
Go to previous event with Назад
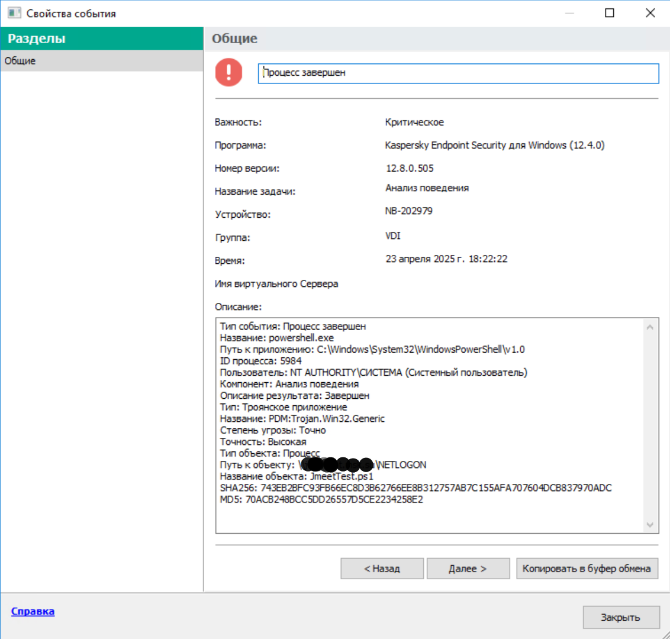382,569
